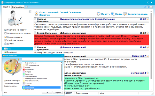This screenshot has width=155, height=96.
Task: Click the header Нужен отклик от пользователя Сергей Сказочник
Action: point(87,19)
